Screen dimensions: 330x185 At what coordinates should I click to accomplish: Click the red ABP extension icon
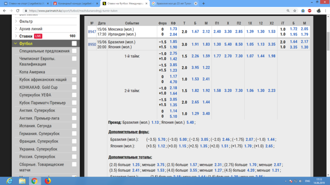point(310,11)
